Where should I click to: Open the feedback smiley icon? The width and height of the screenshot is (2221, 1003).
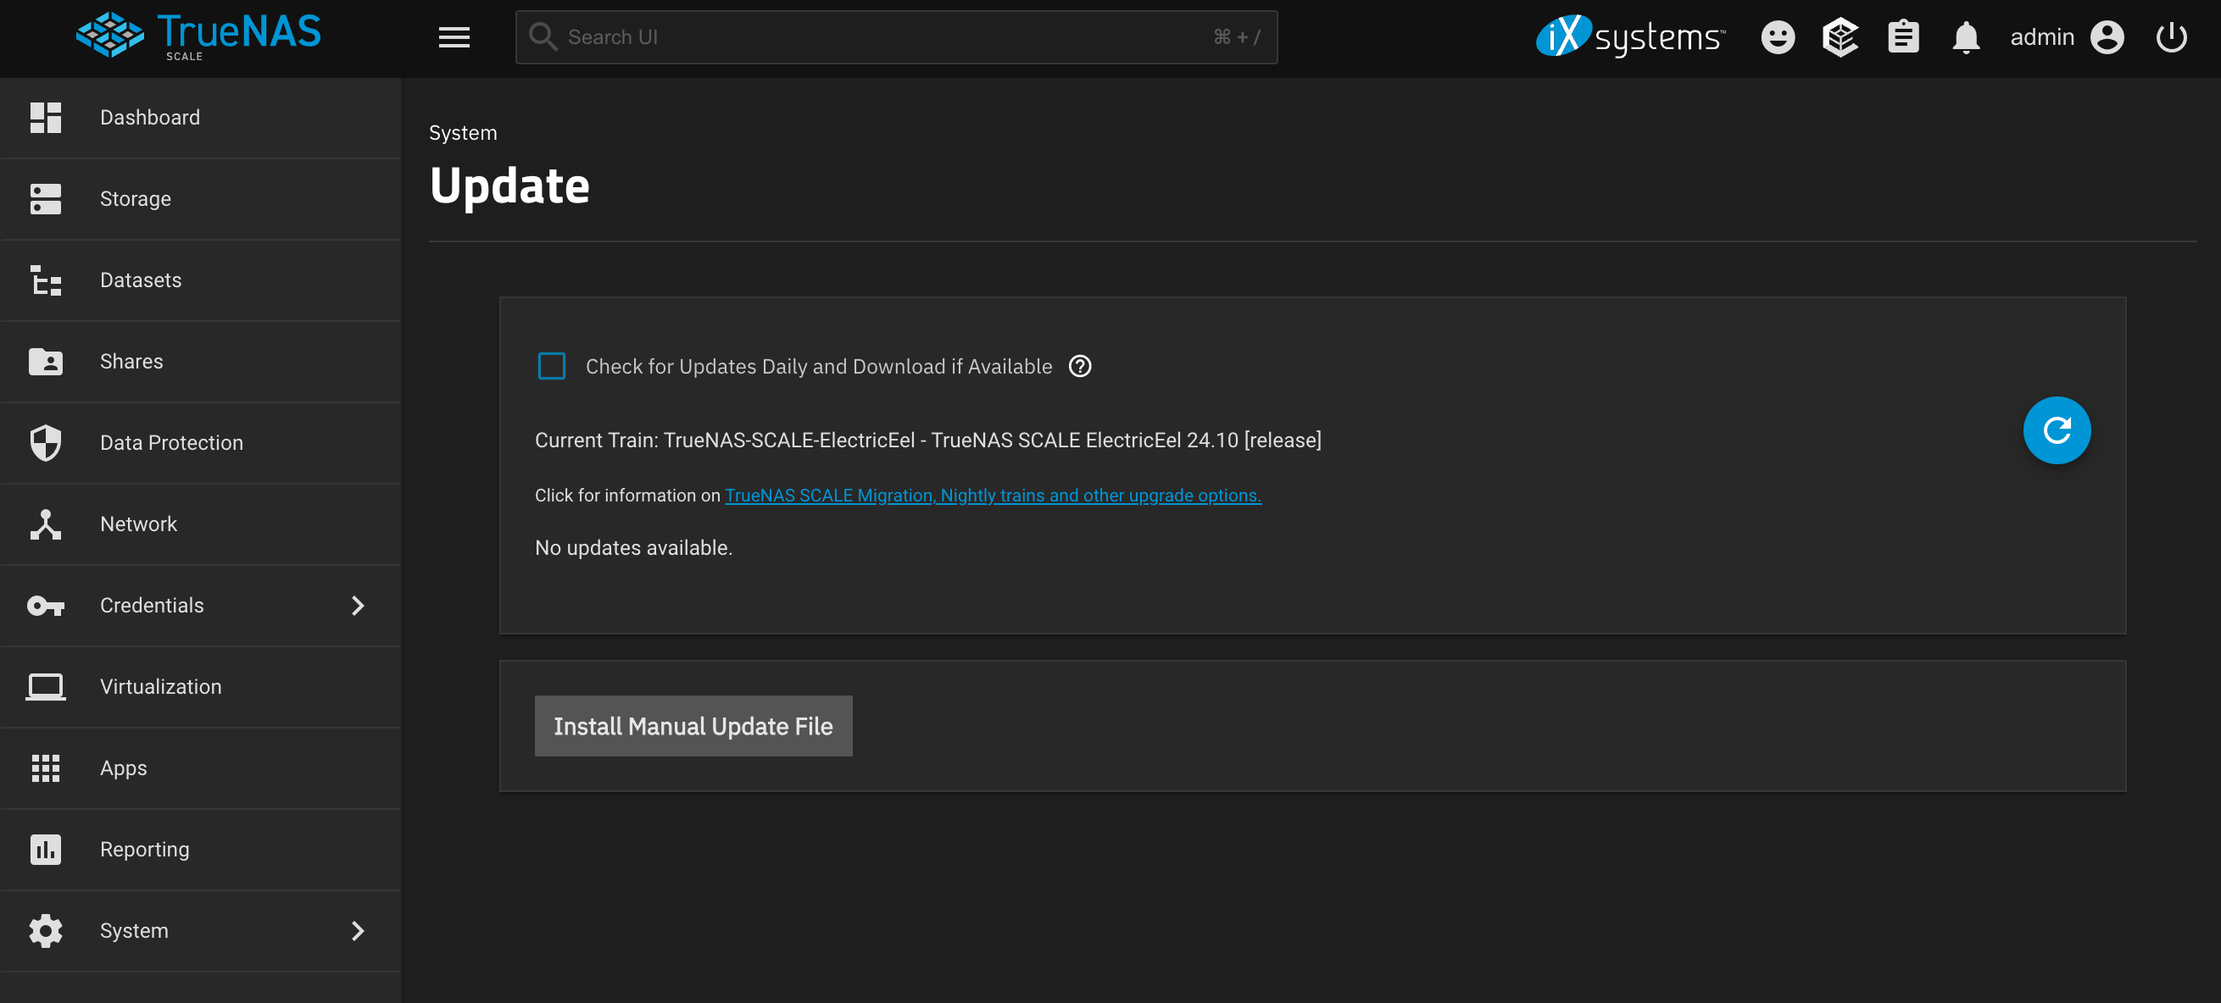pyautogui.click(x=1777, y=37)
